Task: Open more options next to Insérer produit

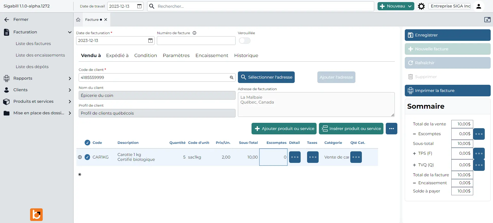Action: click(391, 128)
